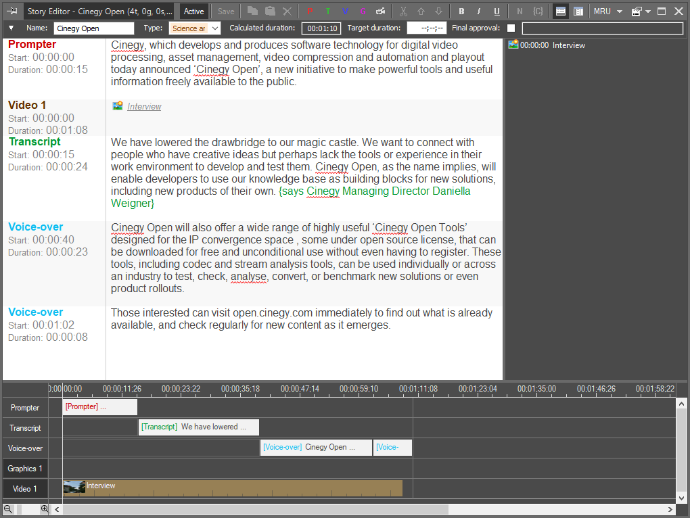
Task: Click the [Transcript] We have lowered timeline block
Action: click(198, 427)
